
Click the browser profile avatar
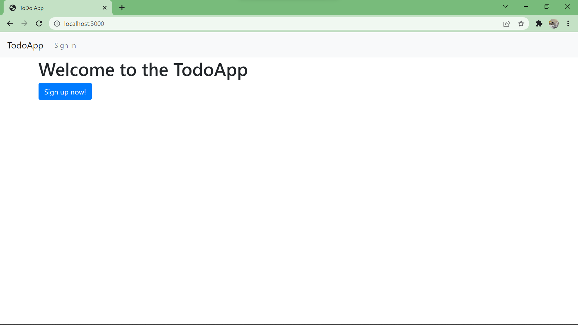point(554,23)
